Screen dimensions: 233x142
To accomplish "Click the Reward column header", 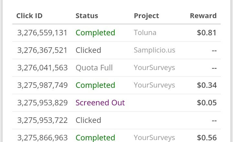I will click(203, 16).
